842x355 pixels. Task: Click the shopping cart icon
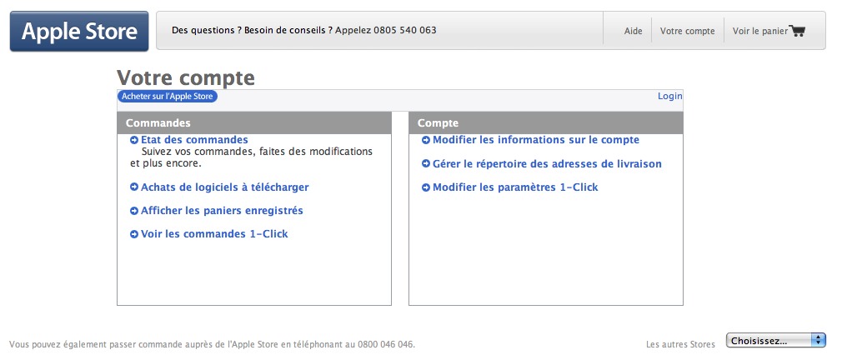[797, 31]
